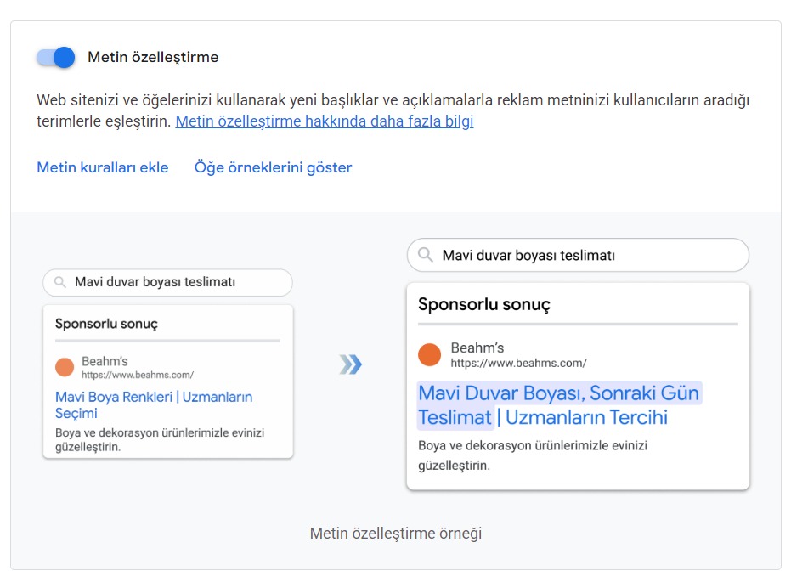Open 'Metin özelleştirme hakkında daha fazla bilgi' link
The height and width of the screenshot is (582, 791).
(325, 121)
